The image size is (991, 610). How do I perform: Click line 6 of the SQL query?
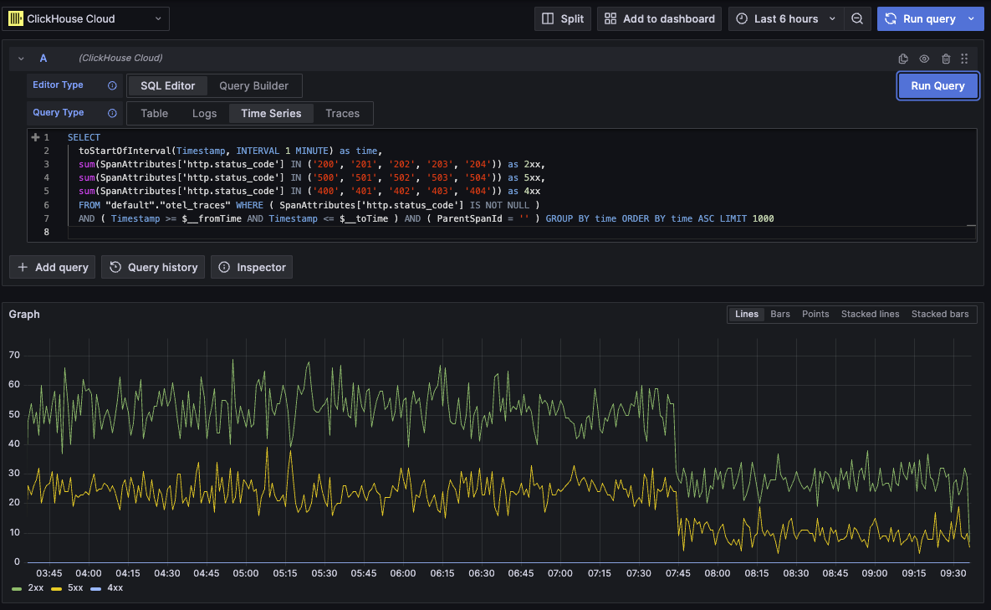[x=335, y=205]
